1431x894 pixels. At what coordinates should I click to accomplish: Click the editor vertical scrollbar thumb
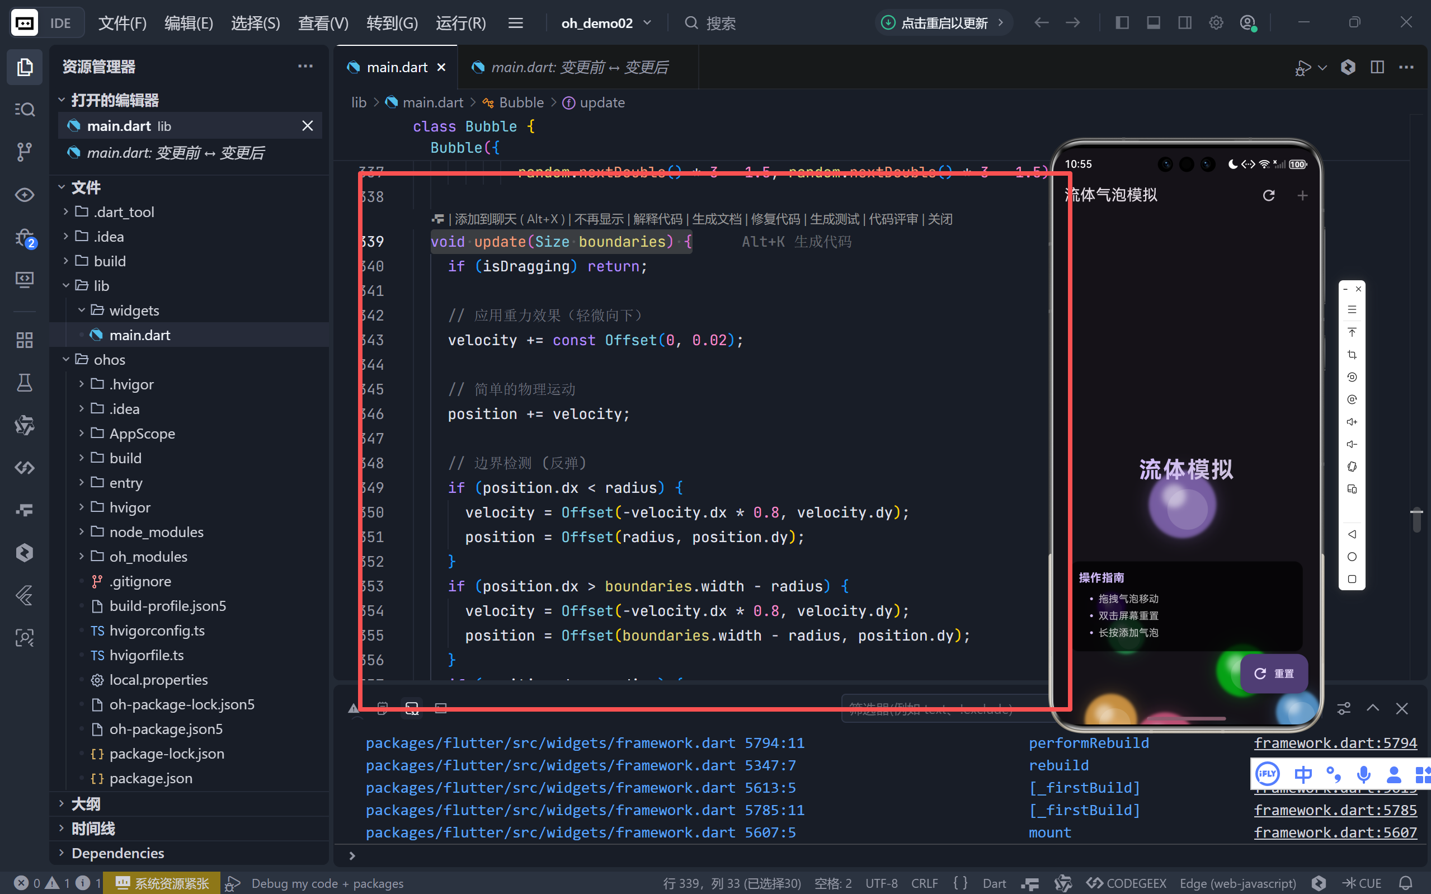pos(1416,520)
